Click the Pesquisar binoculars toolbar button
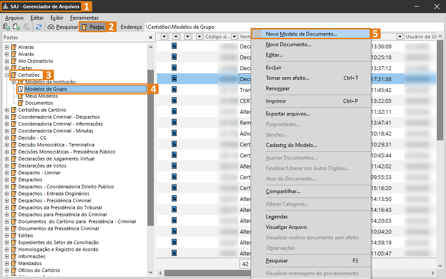This screenshot has height=279, width=446. (63, 27)
